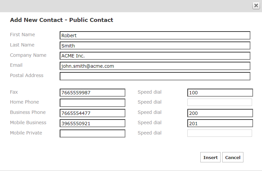Click the First Name label text
This screenshot has width=262, height=171.
pos(22,35)
